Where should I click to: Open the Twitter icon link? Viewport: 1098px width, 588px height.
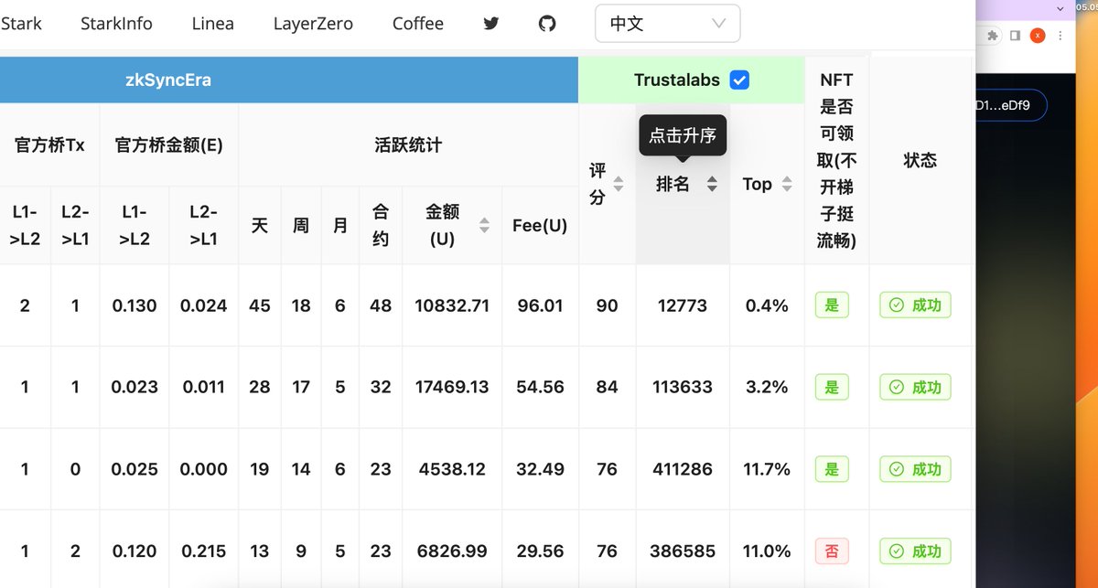[491, 24]
